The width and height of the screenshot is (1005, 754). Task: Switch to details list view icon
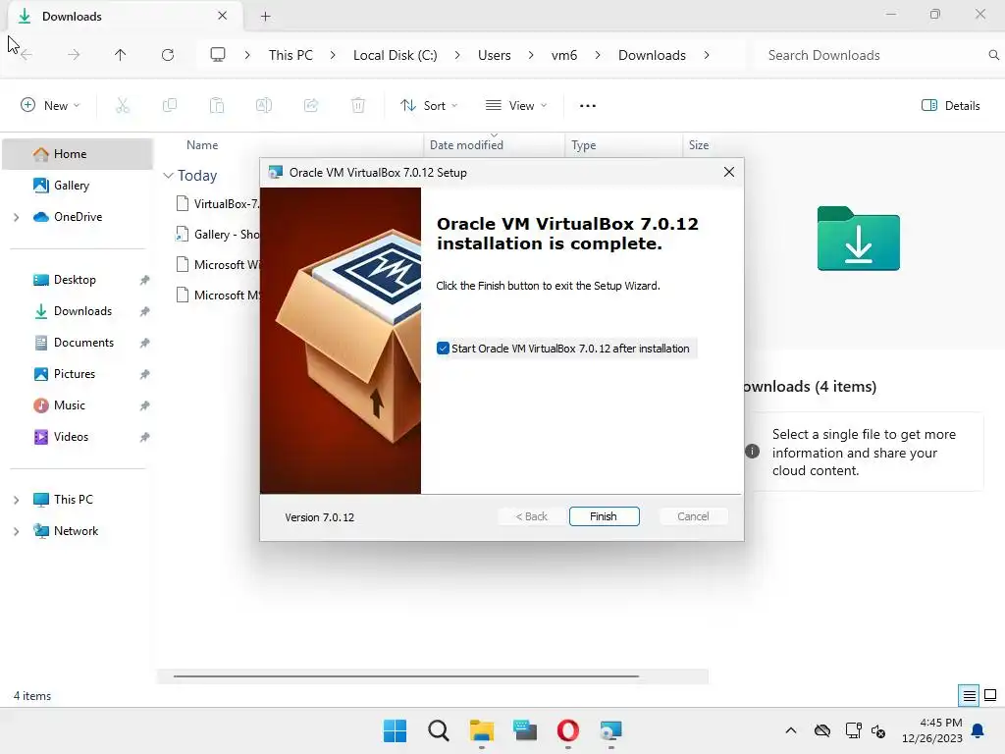coord(969,695)
